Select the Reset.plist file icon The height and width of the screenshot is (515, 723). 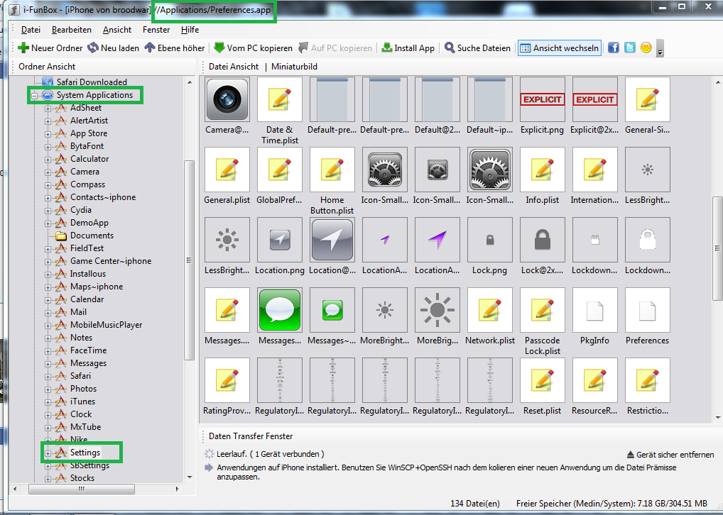(x=543, y=380)
